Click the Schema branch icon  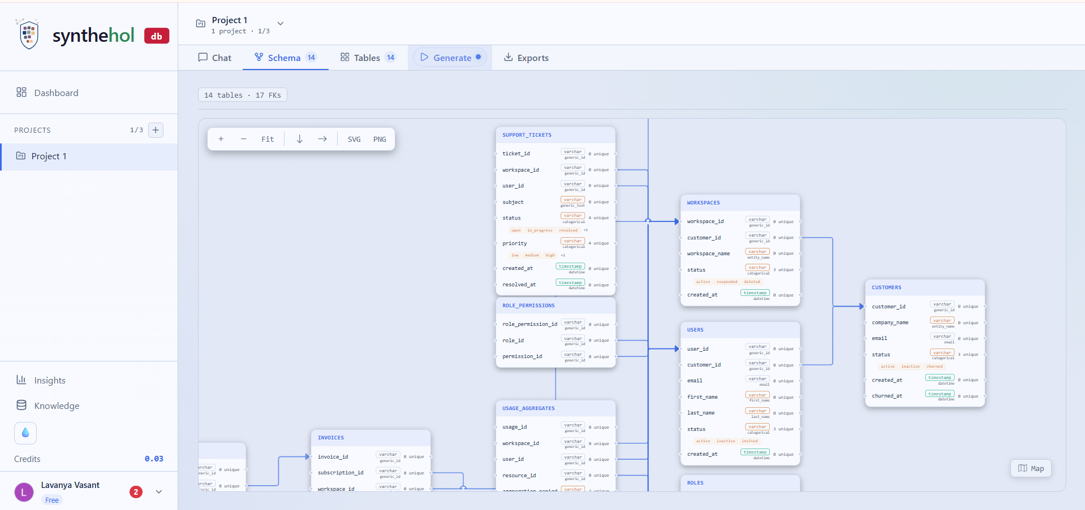pos(259,57)
